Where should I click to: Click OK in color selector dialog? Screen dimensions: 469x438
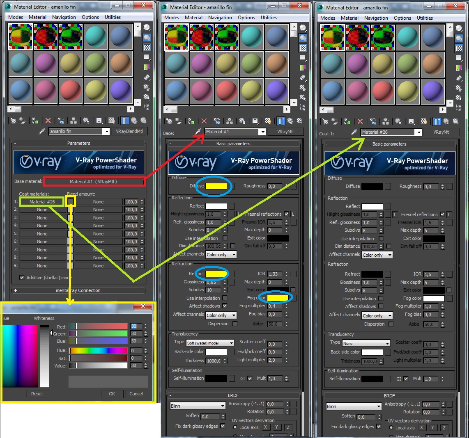(112, 393)
